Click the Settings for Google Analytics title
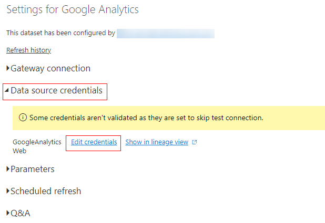The image size is (325, 223). pyautogui.click(x=73, y=10)
